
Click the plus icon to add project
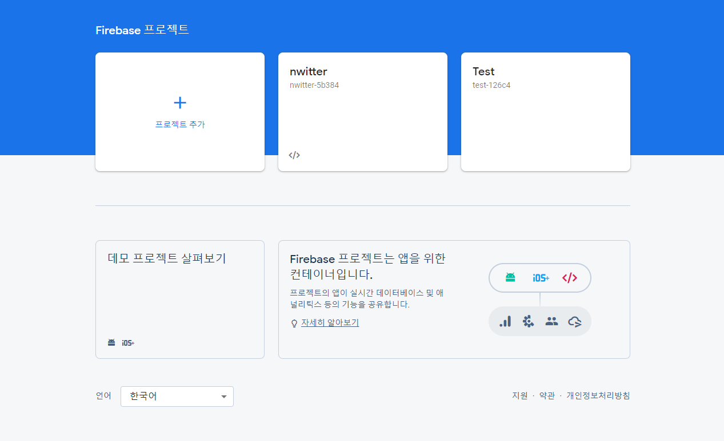point(180,103)
